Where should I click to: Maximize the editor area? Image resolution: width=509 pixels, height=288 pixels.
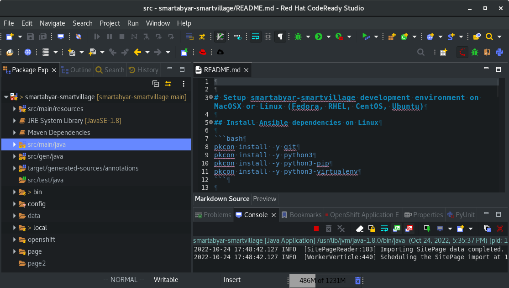pyautogui.click(x=499, y=69)
